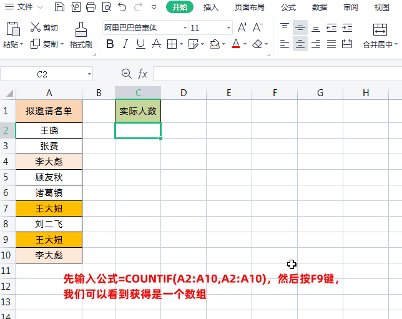
Task: Click the cell style drawing icon
Action: [x=194, y=44]
